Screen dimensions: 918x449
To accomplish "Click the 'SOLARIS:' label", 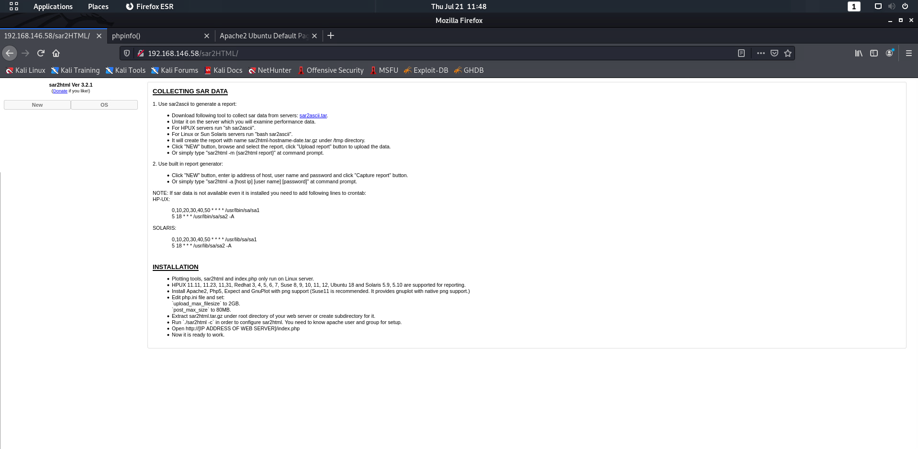I will 164,228.
